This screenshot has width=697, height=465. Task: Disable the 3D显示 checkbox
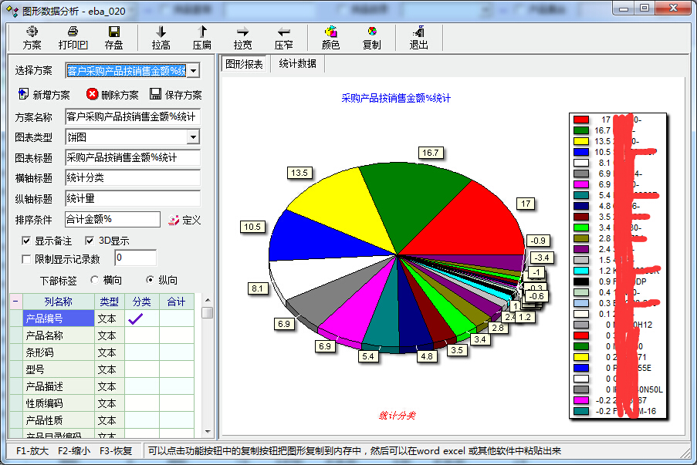pos(90,241)
